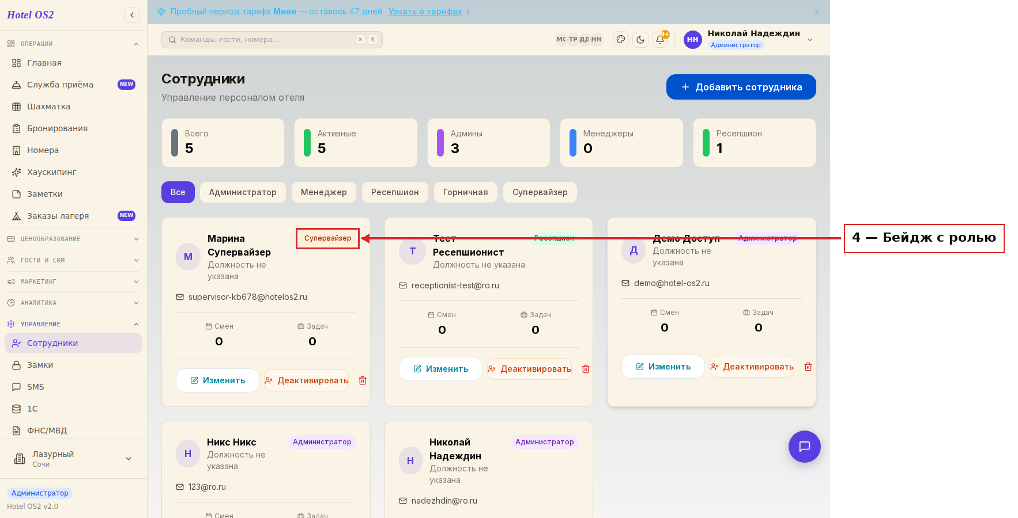The height and width of the screenshot is (518, 1018).
Task: Open ФНС/МВД in sidebar
Action: (x=73, y=431)
